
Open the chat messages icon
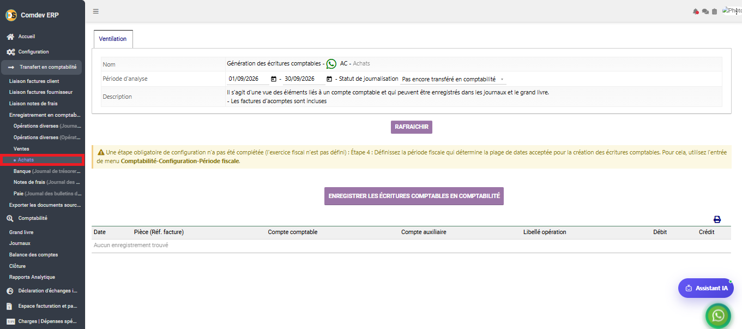[705, 11]
